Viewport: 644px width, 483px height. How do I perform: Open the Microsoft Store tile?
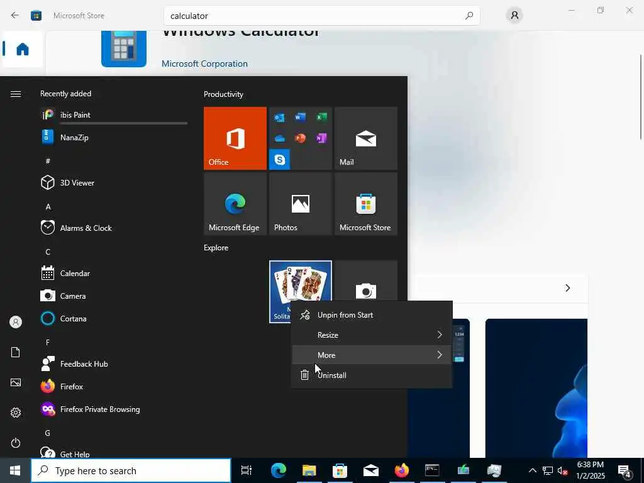pyautogui.click(x=365, y=204)
